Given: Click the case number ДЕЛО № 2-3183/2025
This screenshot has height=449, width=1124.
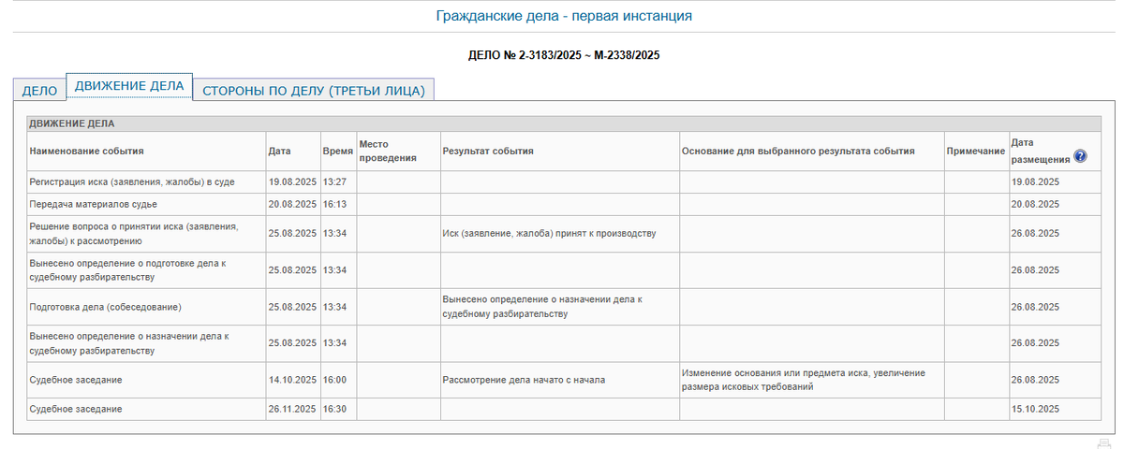Looking at the screenshot, I should [x=564, y=56].
